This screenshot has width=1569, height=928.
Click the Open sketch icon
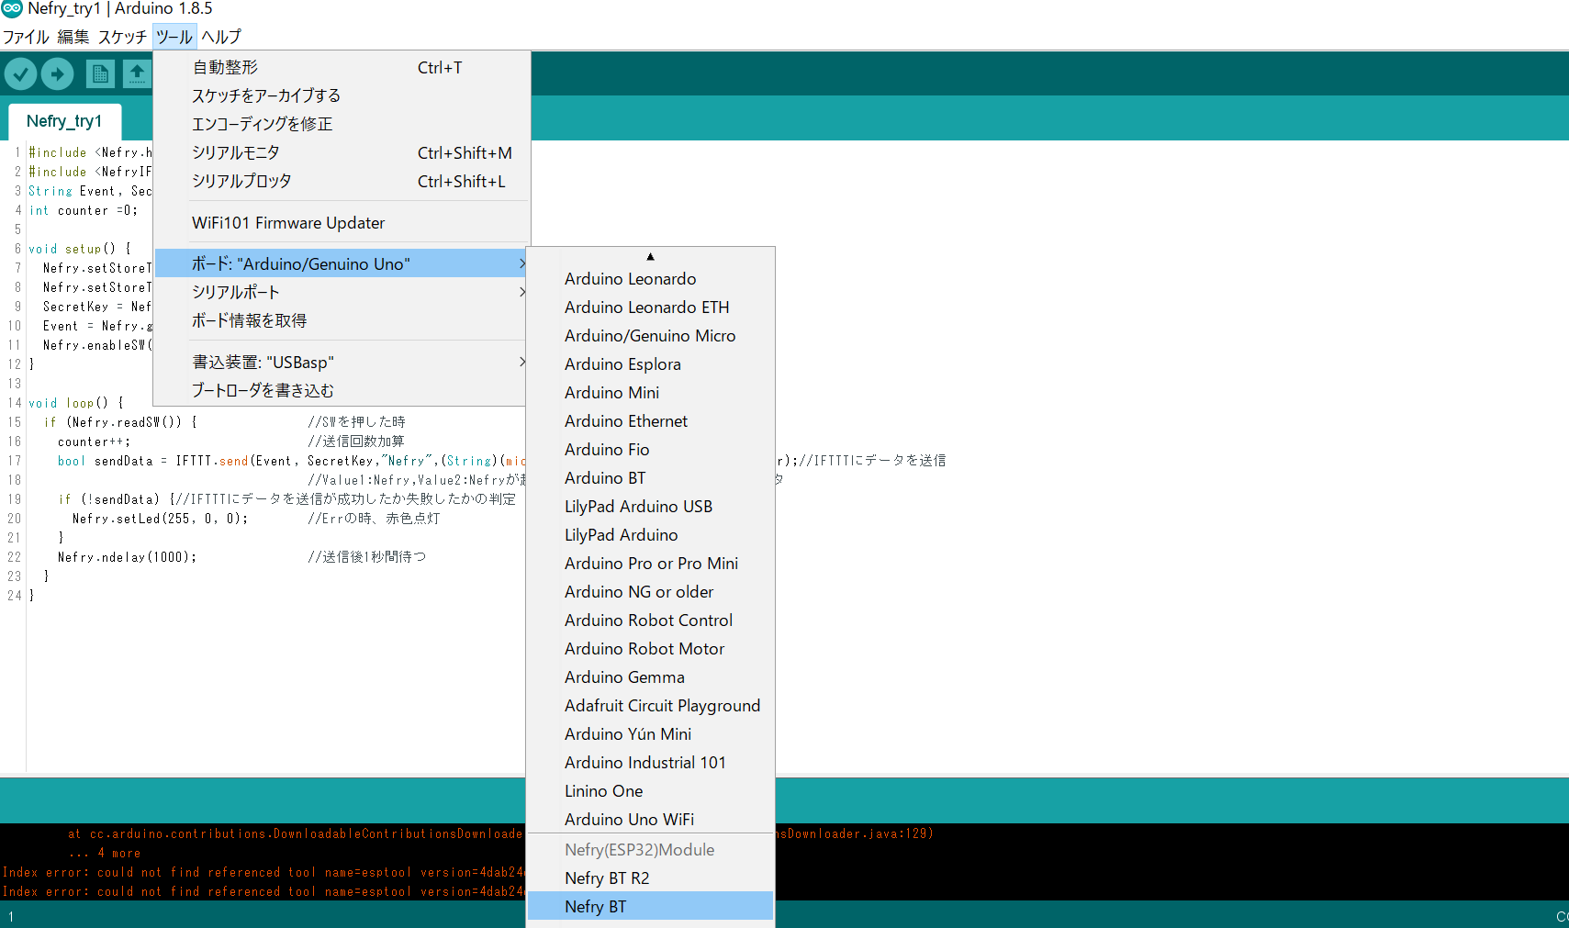coord(137,73)
